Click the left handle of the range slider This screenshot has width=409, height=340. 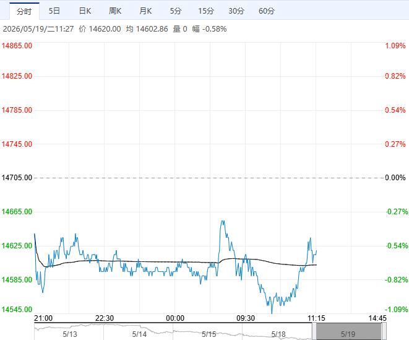click(314, 331)
